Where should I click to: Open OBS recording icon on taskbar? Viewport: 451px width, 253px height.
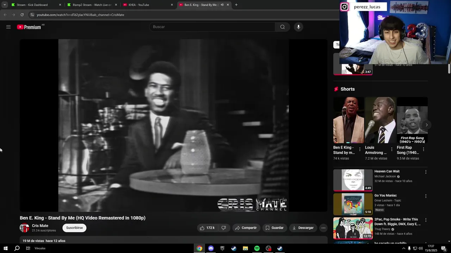(x=268, y=248)
